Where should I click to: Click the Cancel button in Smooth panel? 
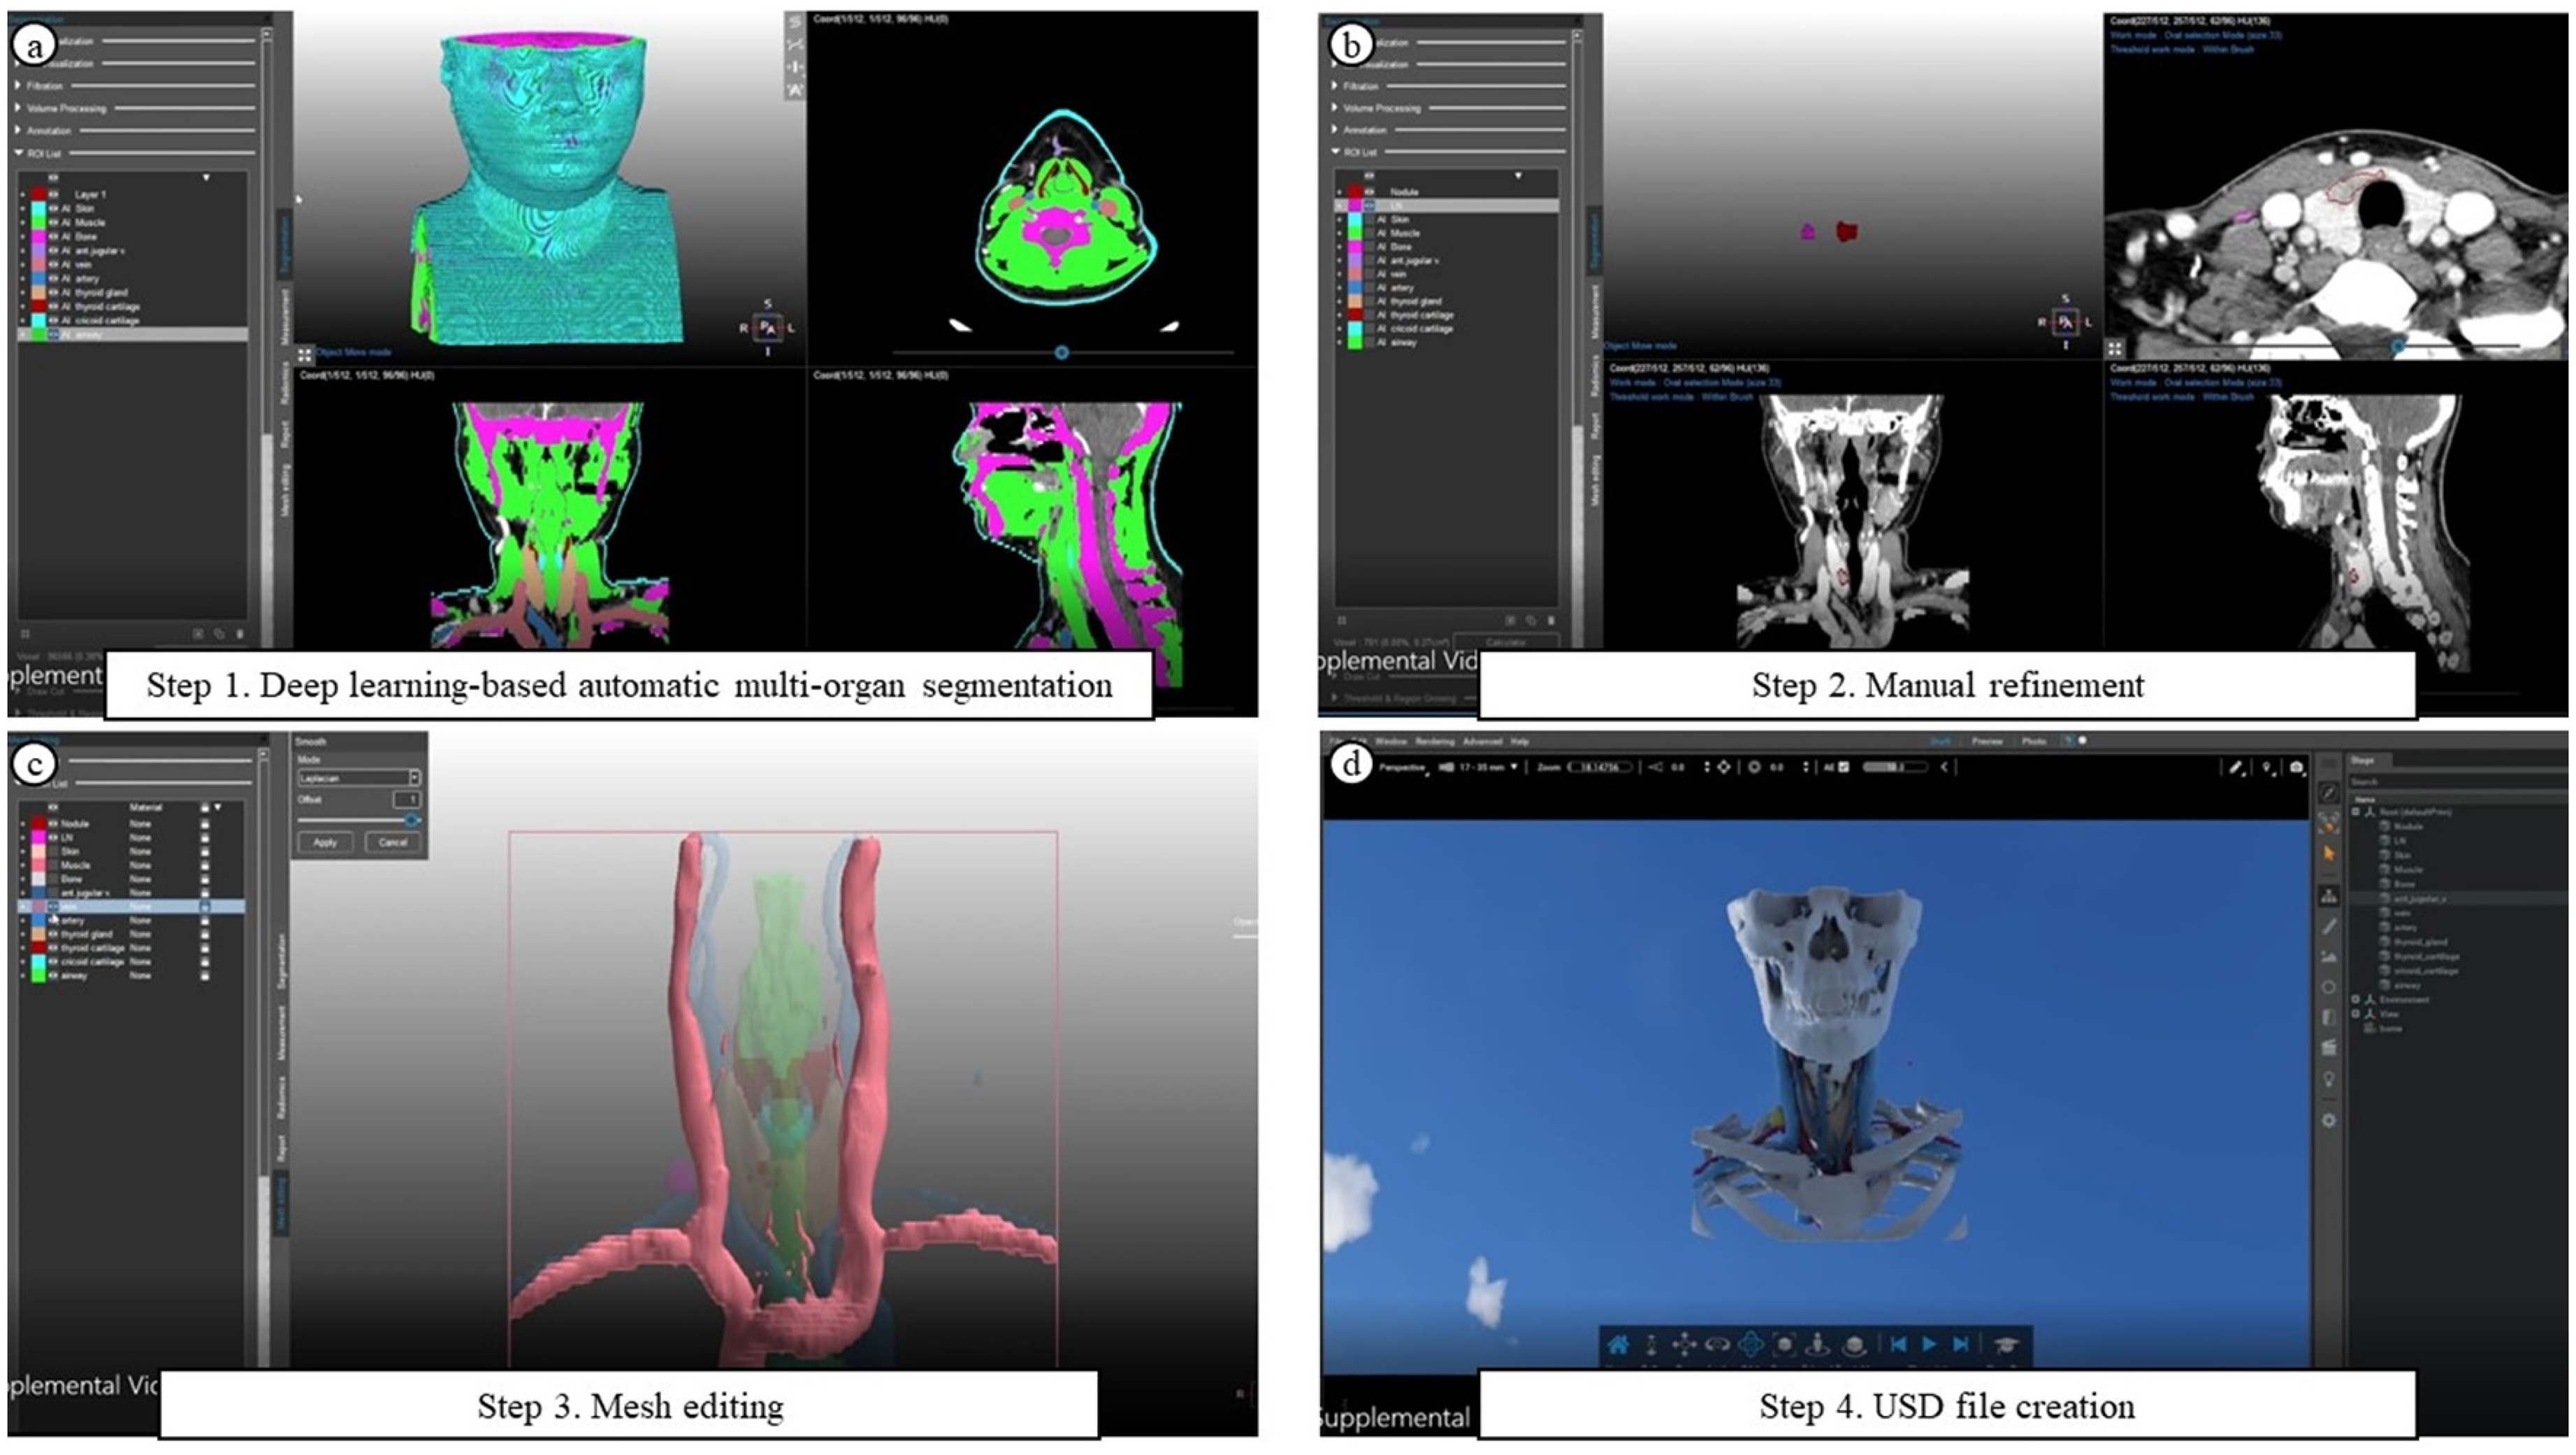(392, 842)
